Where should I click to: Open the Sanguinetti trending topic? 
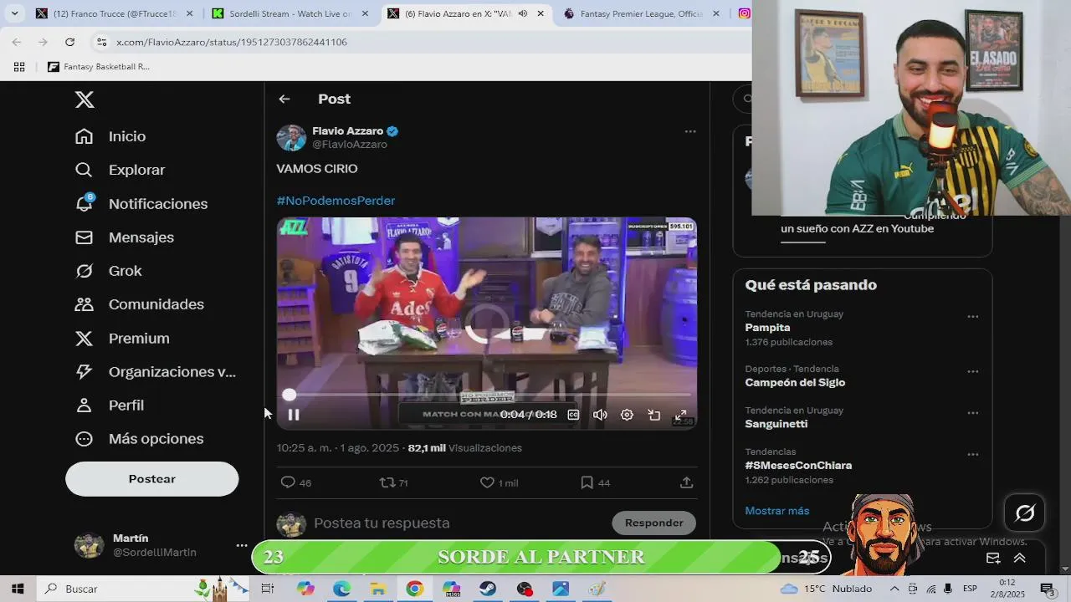(x=776, y=424)
